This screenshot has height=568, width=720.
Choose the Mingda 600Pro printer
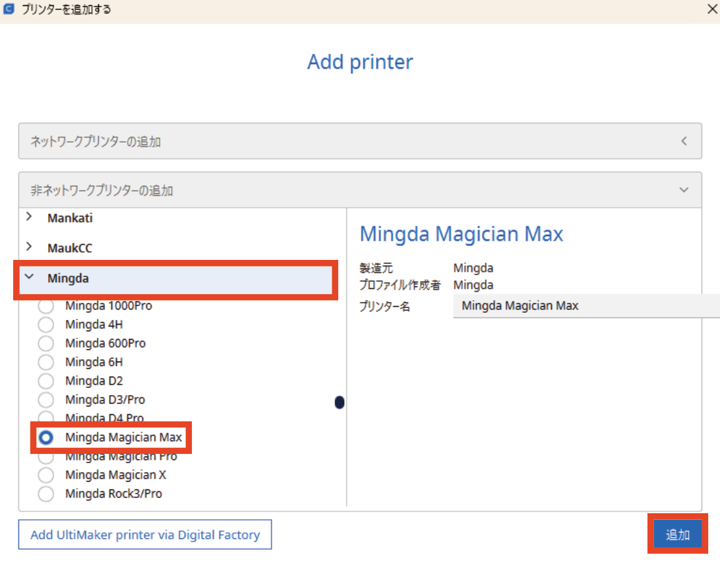tap(46, 343)
